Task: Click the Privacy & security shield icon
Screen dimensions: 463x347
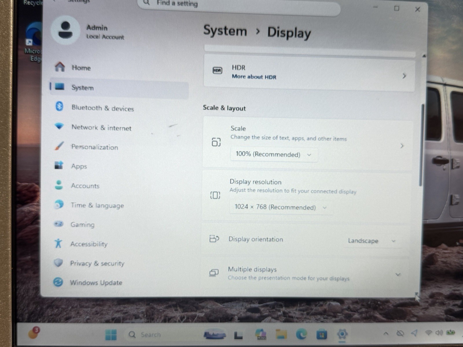Action: tap(58, 263)
